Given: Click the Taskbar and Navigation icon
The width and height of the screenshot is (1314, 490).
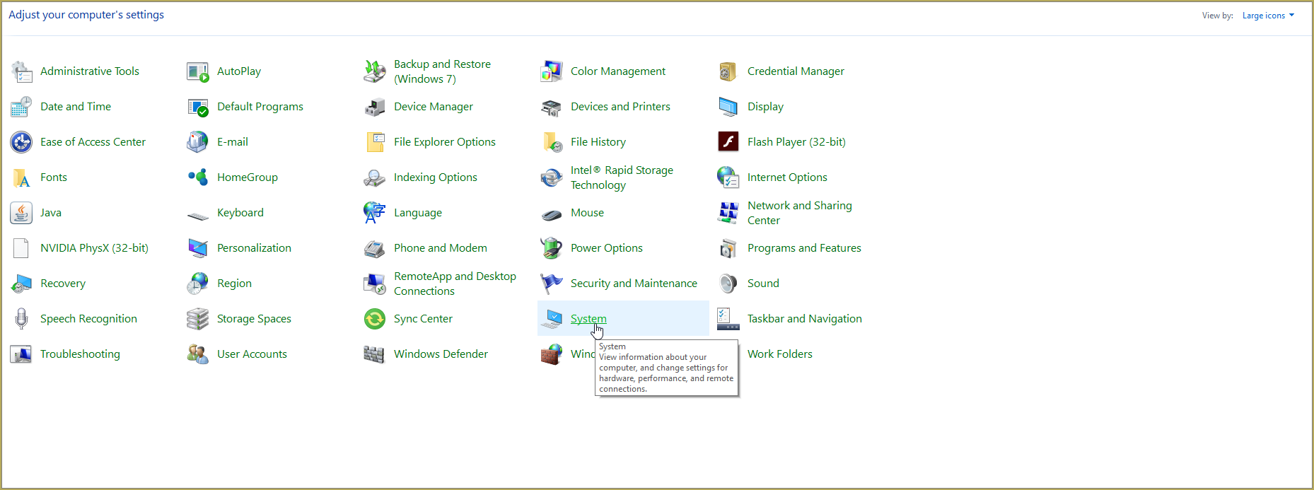Looking at the screenshot, I should [x=728, y=319].
